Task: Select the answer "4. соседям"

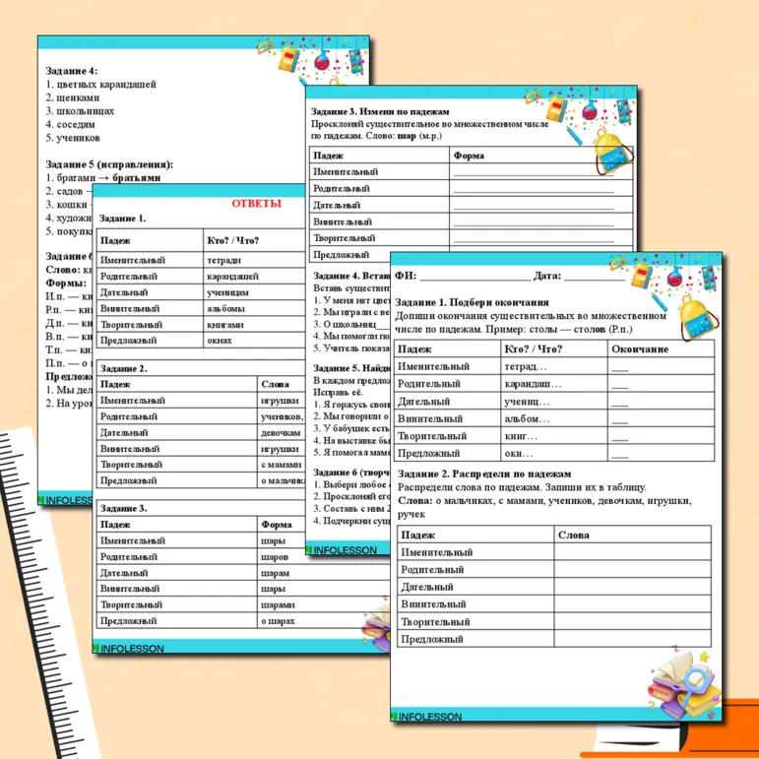Action: pyautogui.click(x=70, y=124)
